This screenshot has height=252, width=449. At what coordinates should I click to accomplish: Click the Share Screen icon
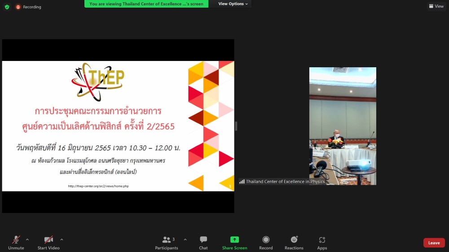tap(234, 240)
